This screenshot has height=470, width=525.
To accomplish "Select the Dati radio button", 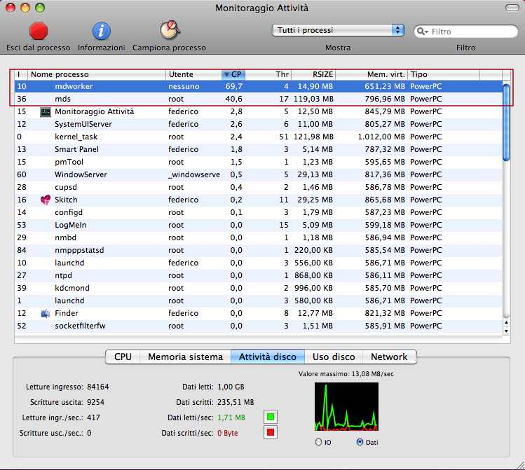I will pyautogui.click(x=360, y=442).
